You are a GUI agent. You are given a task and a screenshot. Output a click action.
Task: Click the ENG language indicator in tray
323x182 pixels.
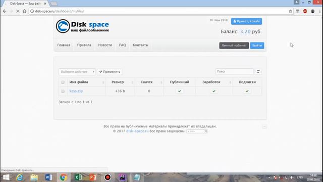[300, 177]
